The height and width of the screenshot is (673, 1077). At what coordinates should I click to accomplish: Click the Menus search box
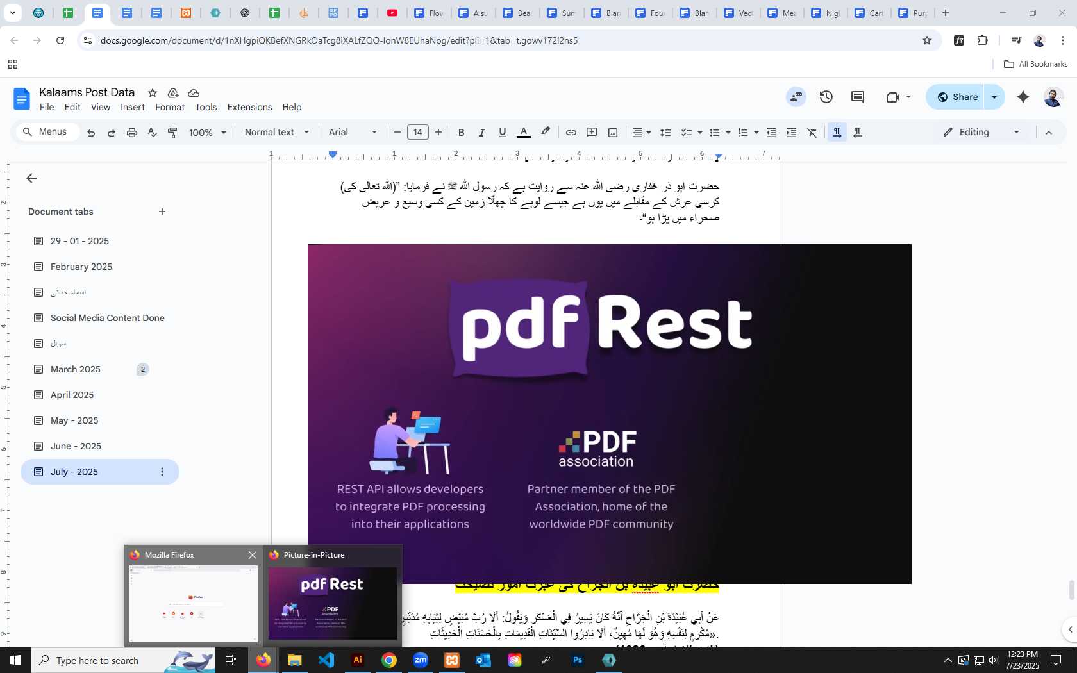[47, 132]
